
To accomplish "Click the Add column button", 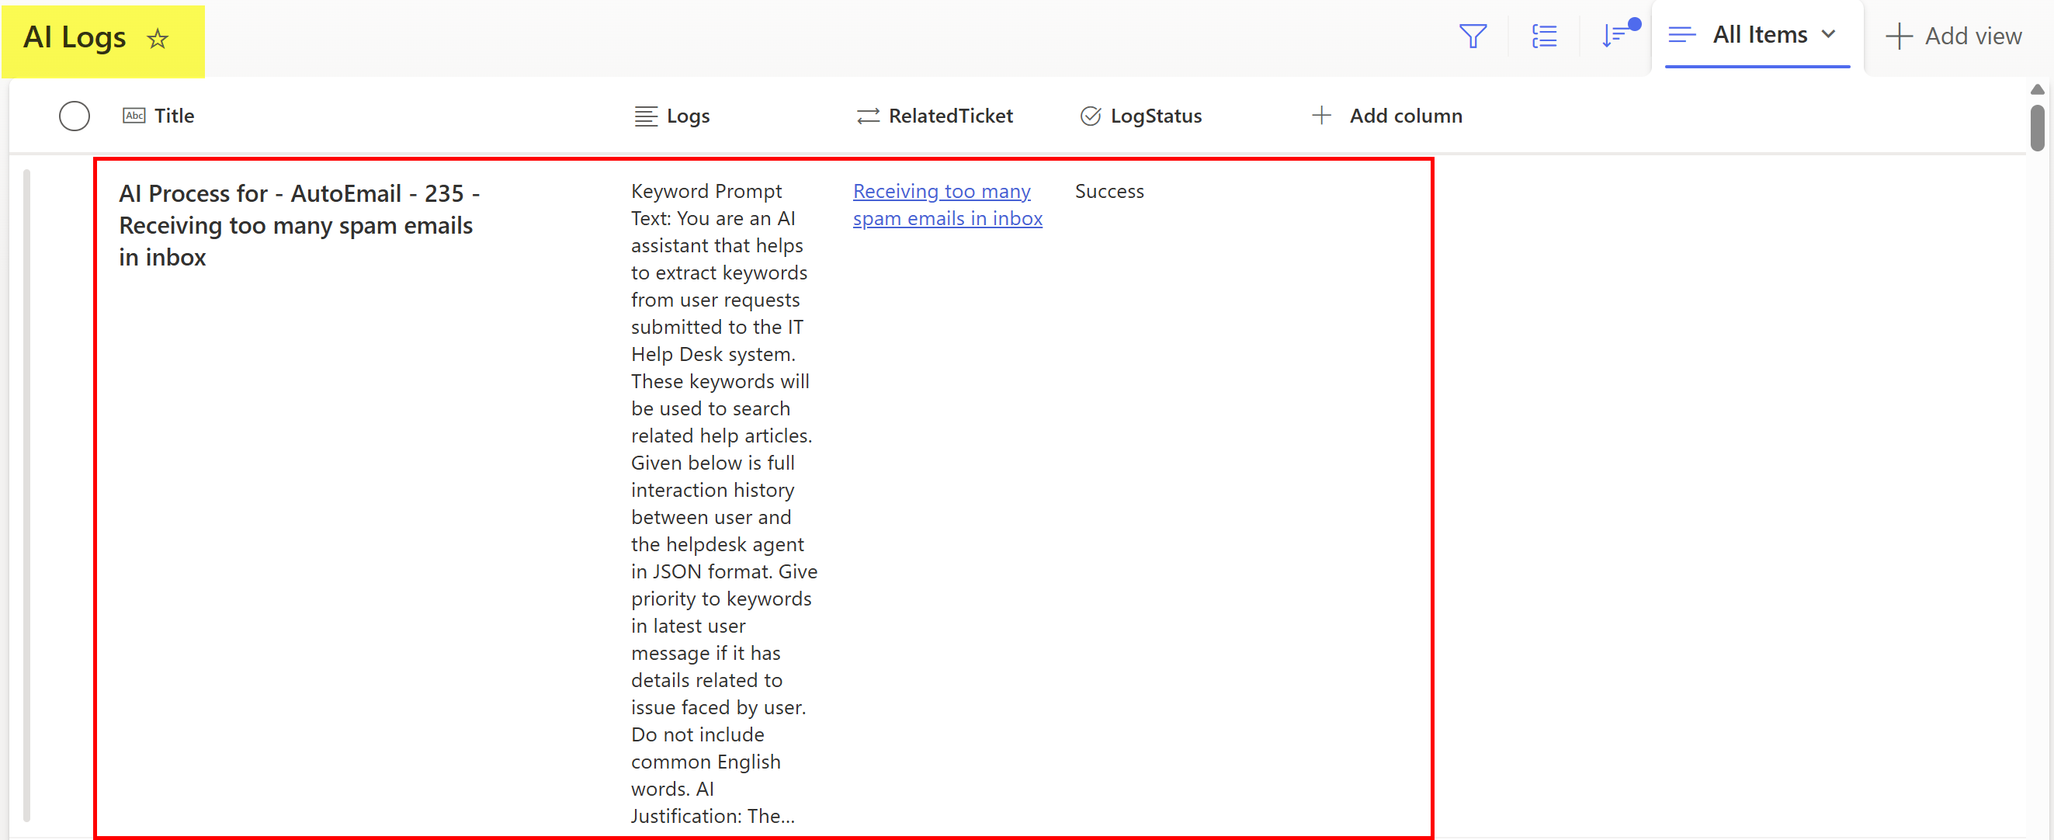I will click(1405, 116).
